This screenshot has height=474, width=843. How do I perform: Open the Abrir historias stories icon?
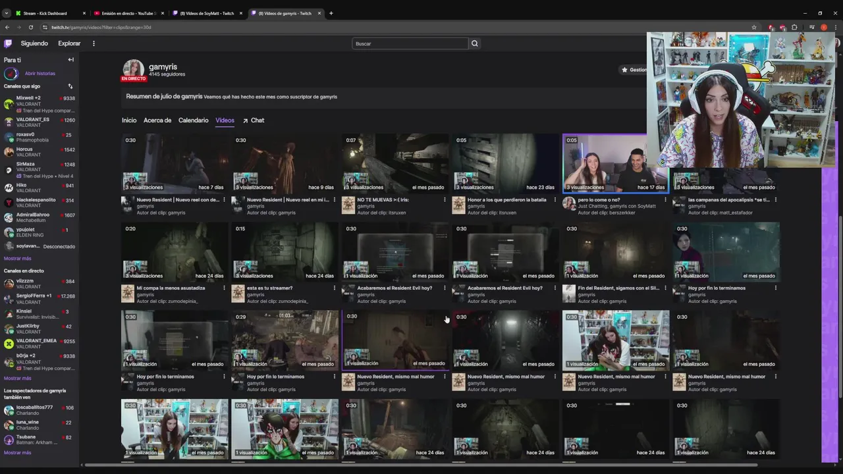click(11, 74)
